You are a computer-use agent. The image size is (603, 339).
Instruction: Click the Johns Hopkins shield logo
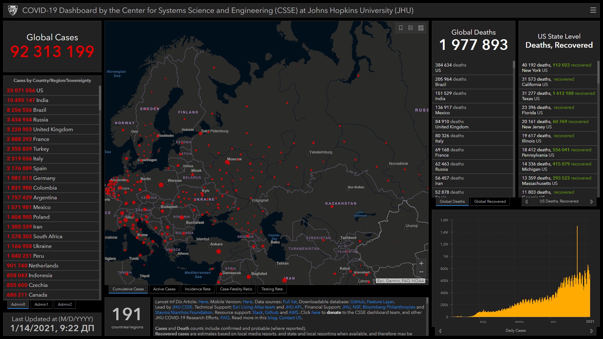[13, 10]
